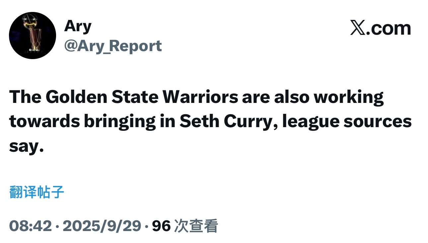Screen dimensions: 428x243
Task: Click the 96 view count number
Action: 161,226
